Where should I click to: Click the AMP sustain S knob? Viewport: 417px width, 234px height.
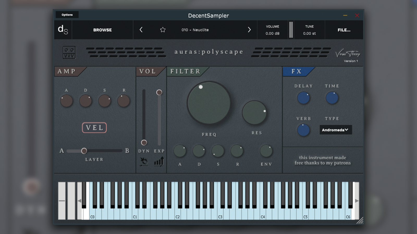point(105,101)
